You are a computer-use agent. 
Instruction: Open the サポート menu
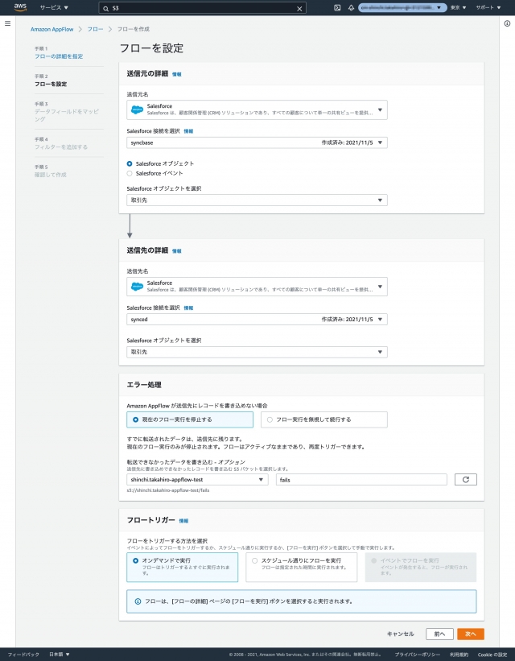(x=488, y=7)
